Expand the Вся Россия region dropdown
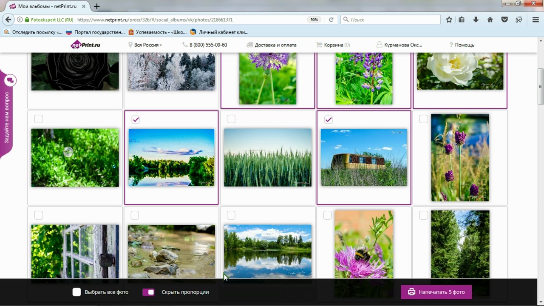The image size is (544, 306). pyautogui.click(x=148, y=45)
